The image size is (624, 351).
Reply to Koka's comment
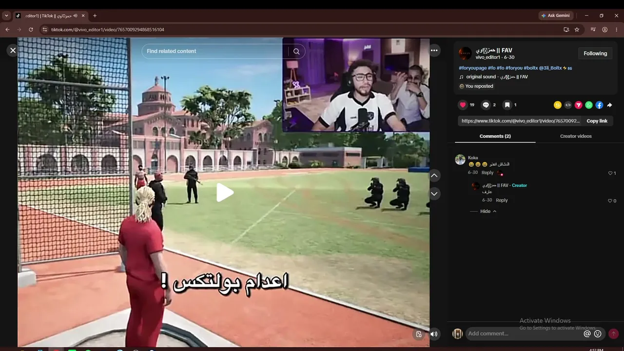tap(487, 173)
